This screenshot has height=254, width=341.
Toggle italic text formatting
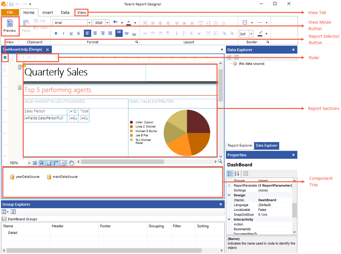click(63, 33)
